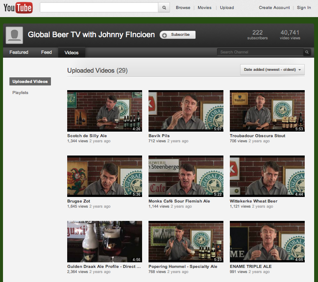
Task: Click the Uploaded Videos (29) heading
Action: tap(97, 70)
